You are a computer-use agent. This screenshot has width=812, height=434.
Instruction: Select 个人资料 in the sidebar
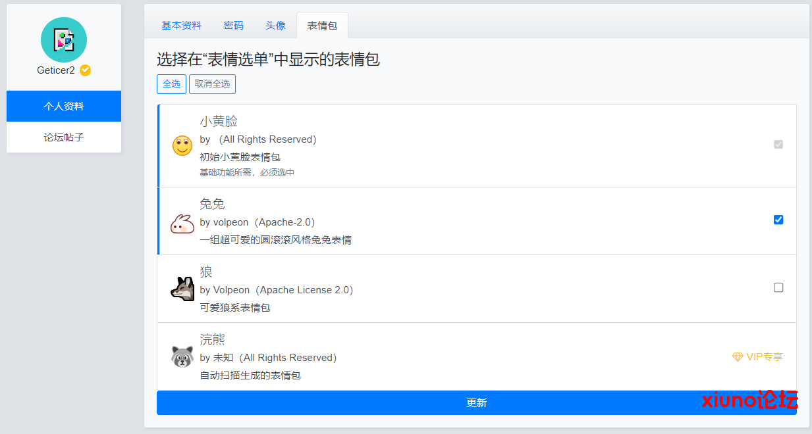[x=64, y=107]
